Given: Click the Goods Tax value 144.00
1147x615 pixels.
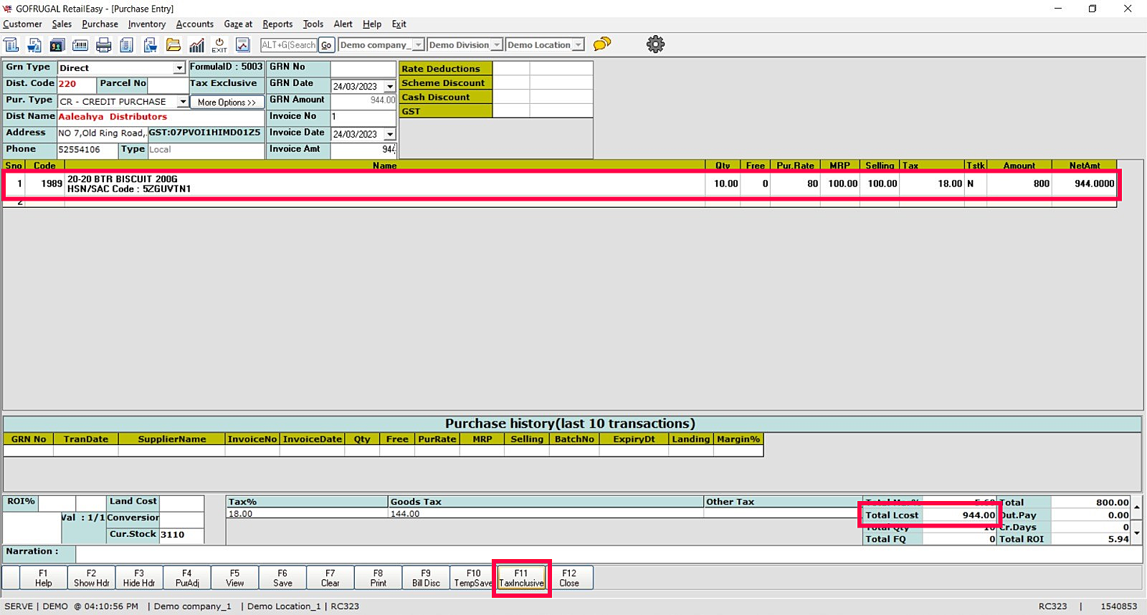Looking at the screenshot, I should pos(405,514).
